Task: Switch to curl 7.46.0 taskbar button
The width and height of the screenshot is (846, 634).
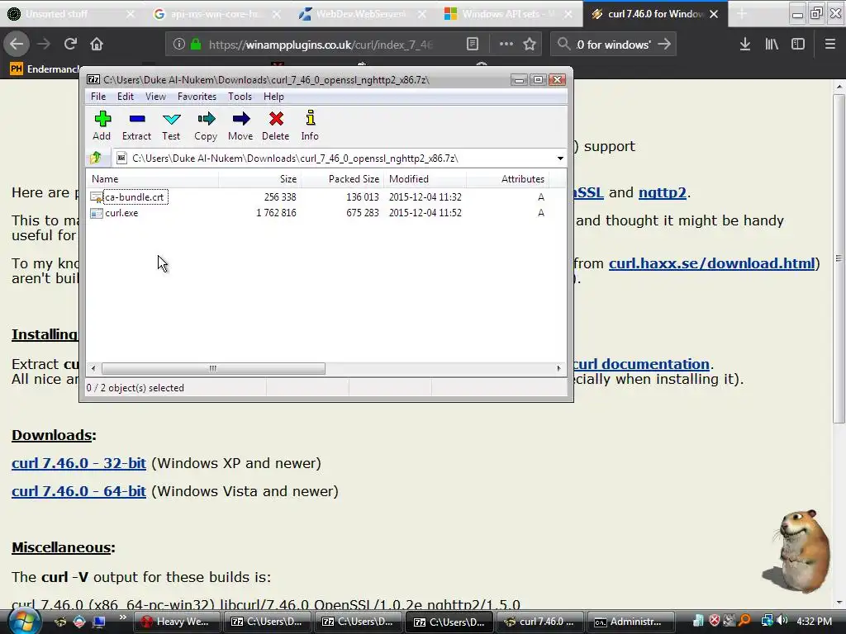Action: 540,622
